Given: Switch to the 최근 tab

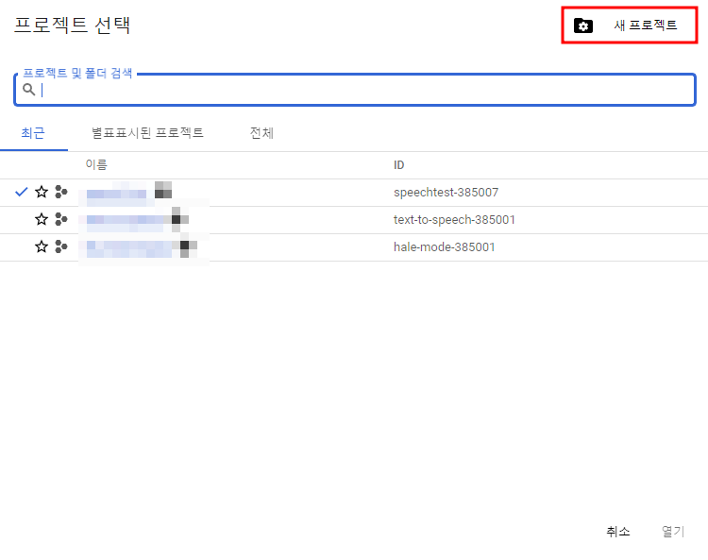Looking at the screenshot, I should click(33, 133).
